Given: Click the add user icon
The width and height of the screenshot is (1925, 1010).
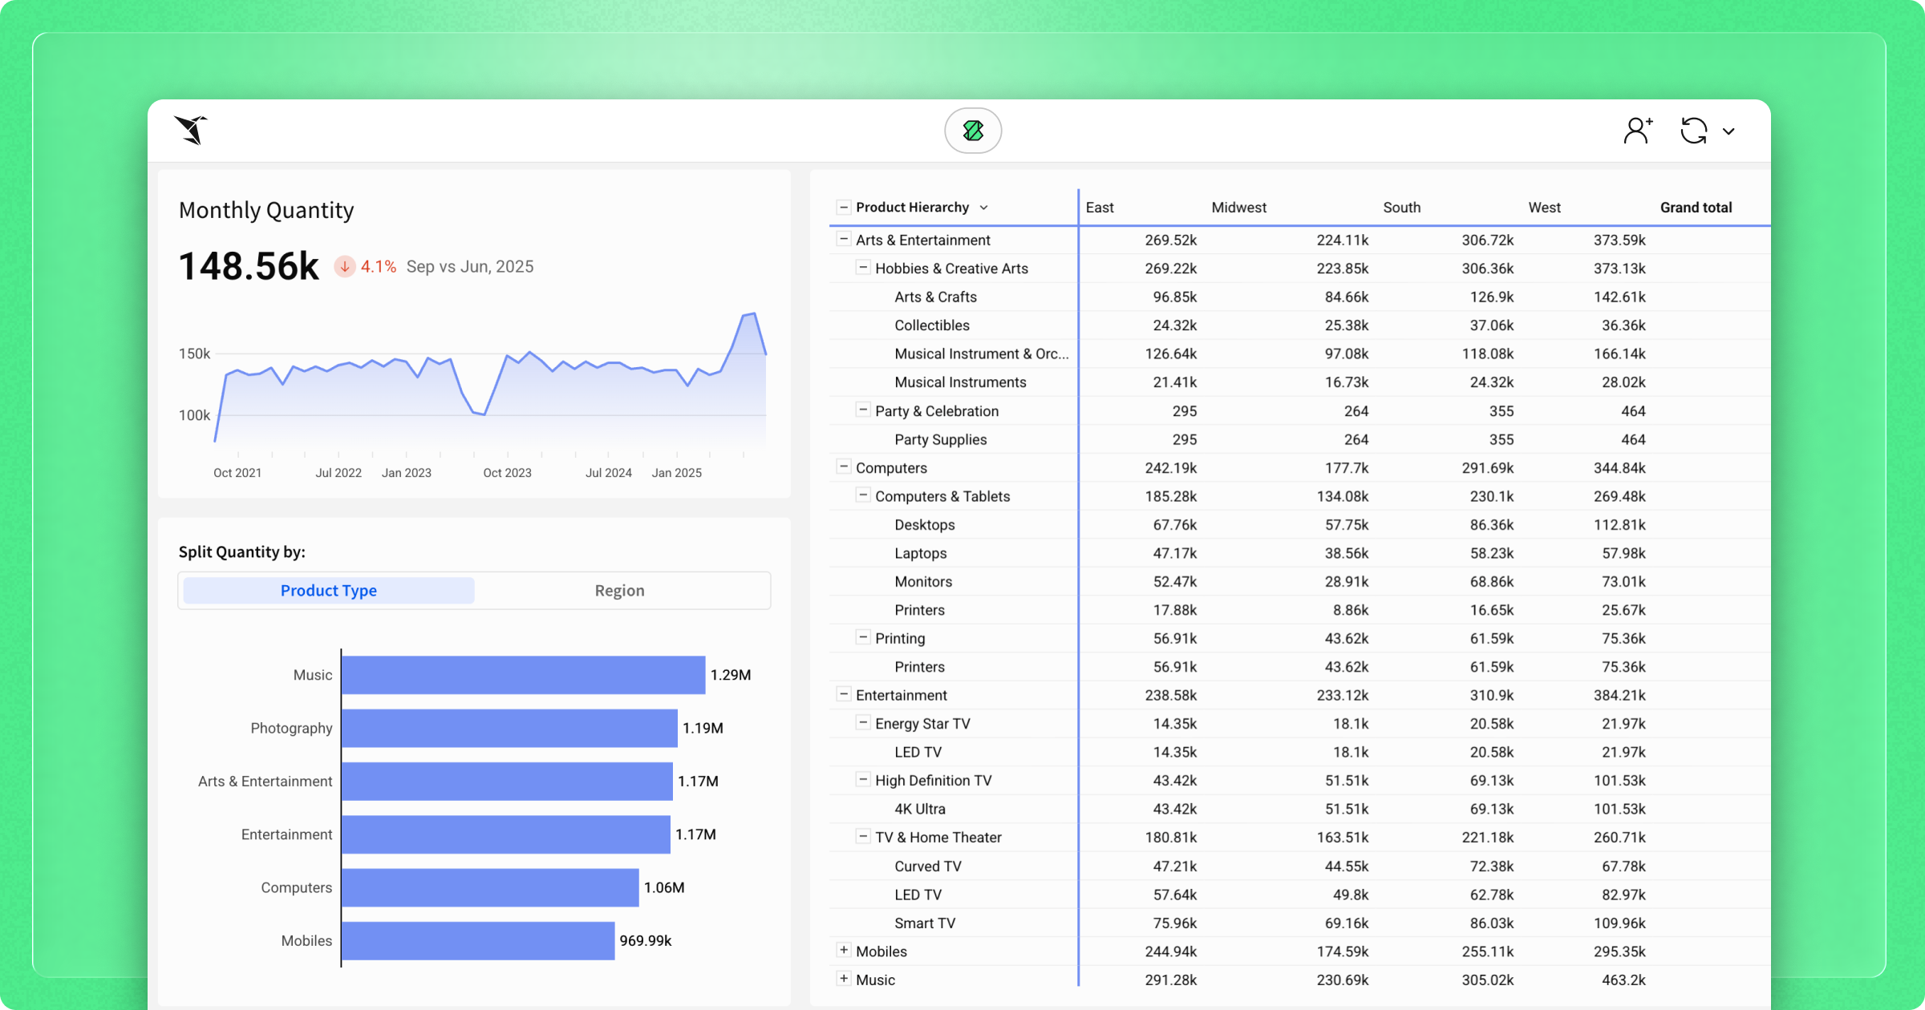Looking at the screenshot, I should tap(1637, 130).
